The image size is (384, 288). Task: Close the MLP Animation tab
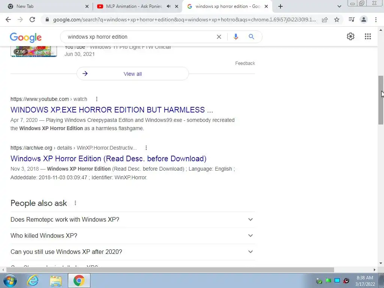[x=177, y=6]
